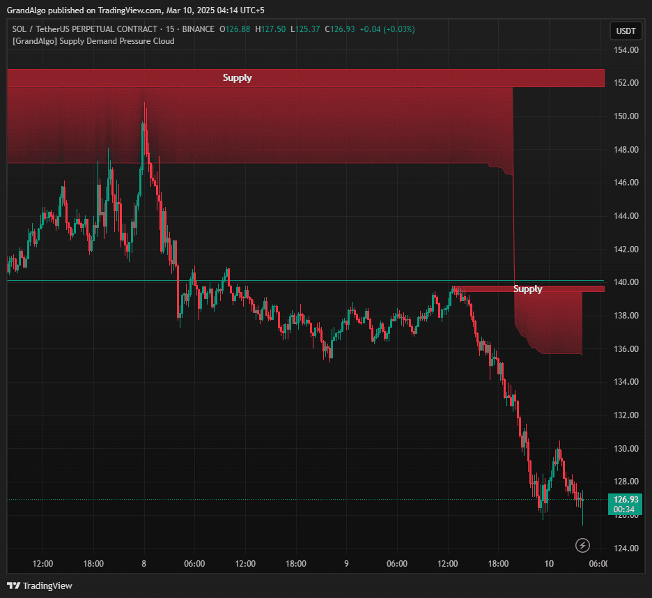Click the current price tag 126.93
Screen dimensions: 652x598
click(x=624, y=500)
